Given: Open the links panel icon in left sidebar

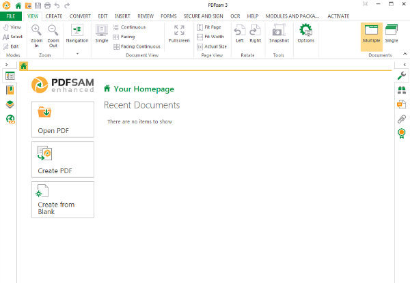Looking at the screenshot, I should pos(10,119).
